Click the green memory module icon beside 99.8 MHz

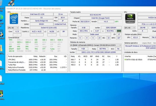[x=119, y=31]
